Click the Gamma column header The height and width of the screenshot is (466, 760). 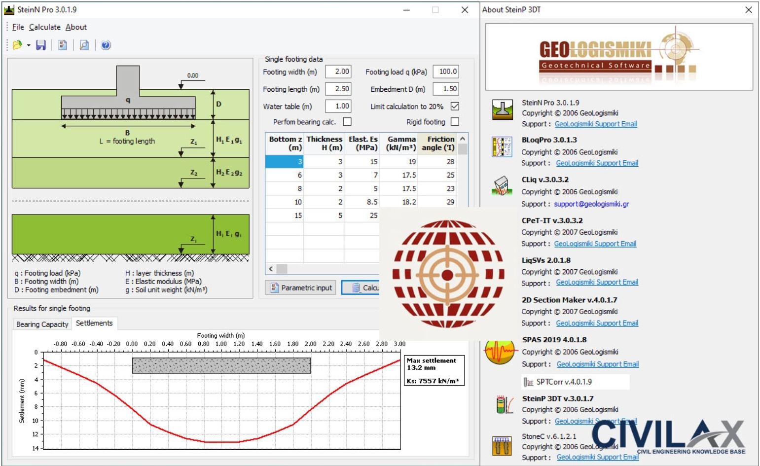click(x=398, y=143)
